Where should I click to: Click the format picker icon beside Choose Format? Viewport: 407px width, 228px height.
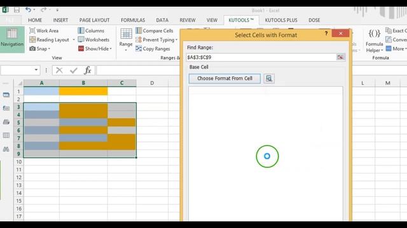tap(269, 79)
